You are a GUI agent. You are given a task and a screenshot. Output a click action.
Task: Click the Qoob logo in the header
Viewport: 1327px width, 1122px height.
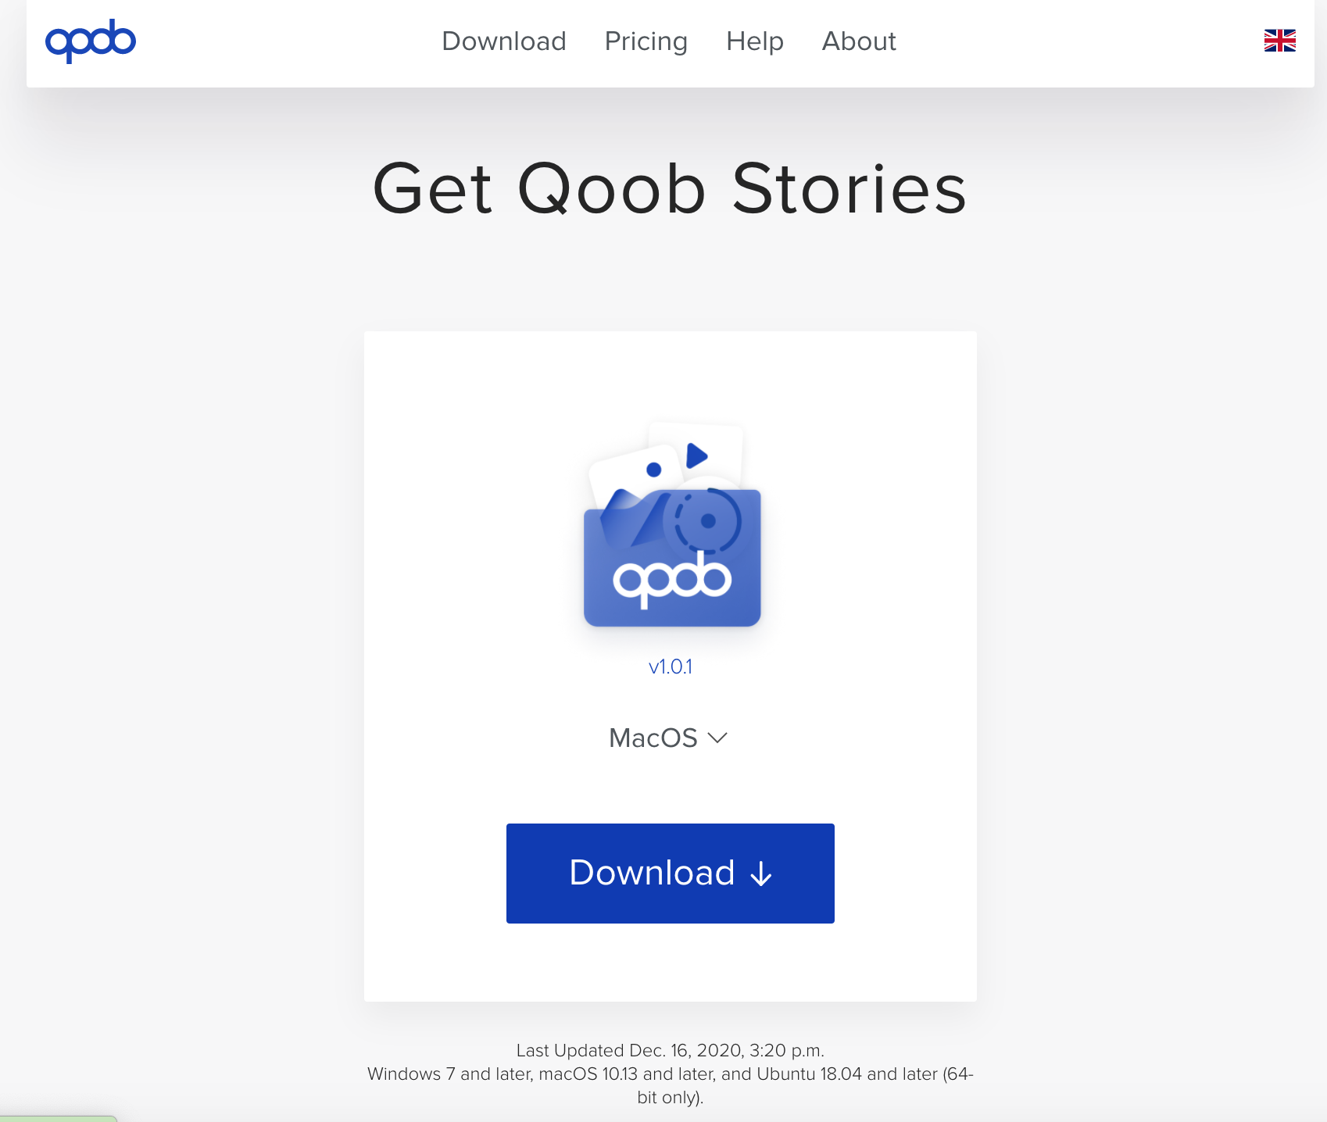91,41
